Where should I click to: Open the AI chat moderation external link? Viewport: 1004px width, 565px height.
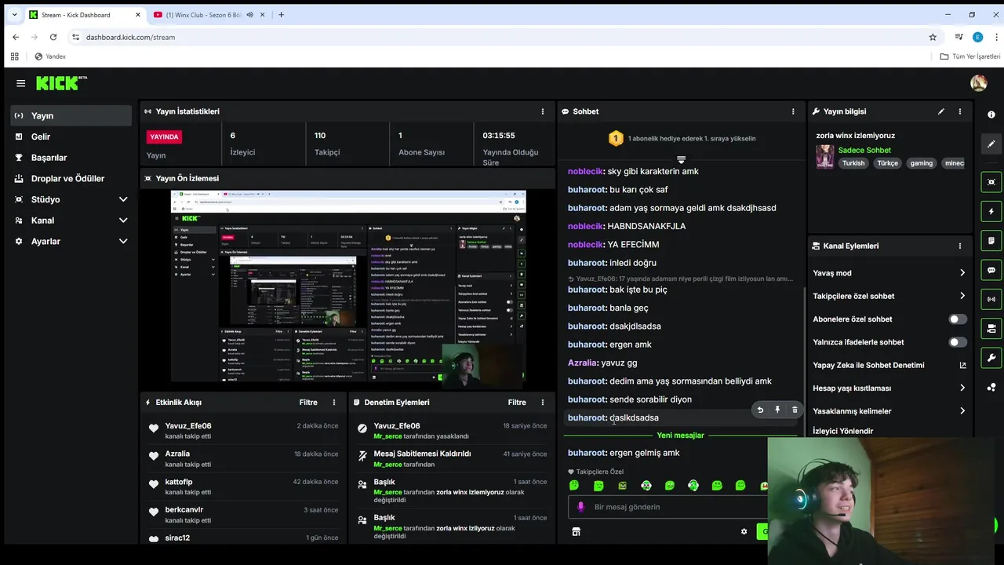tap(962, 365)
